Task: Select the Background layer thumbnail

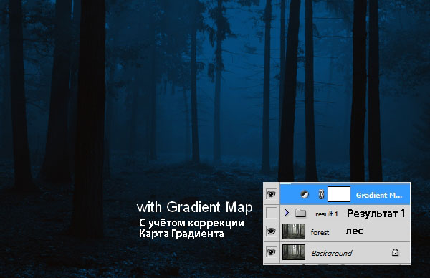Action: (294, 252)
